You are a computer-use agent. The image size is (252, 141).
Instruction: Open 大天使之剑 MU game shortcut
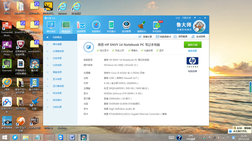coord(34,123)
